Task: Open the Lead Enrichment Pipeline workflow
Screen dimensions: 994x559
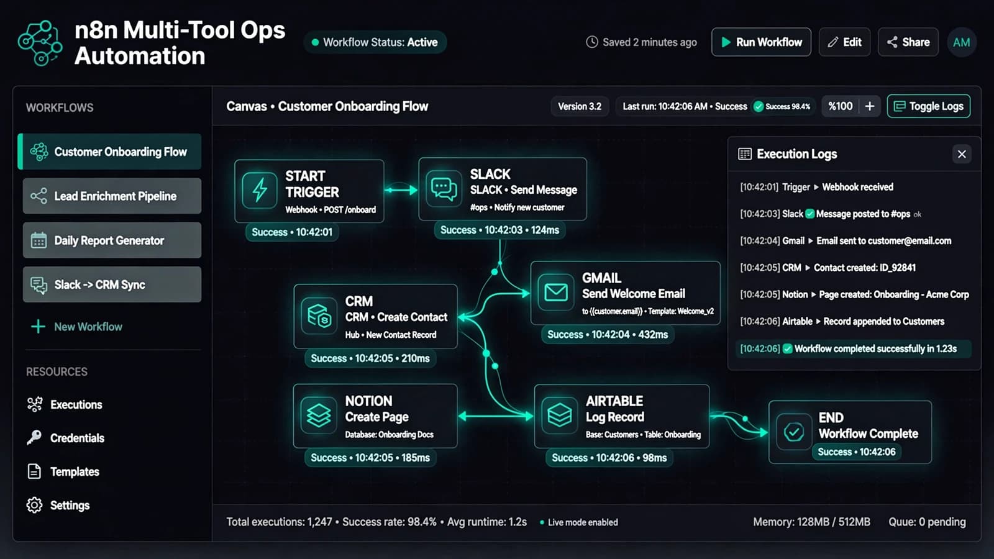Action: pyautogui.click(x=112, y=196)
